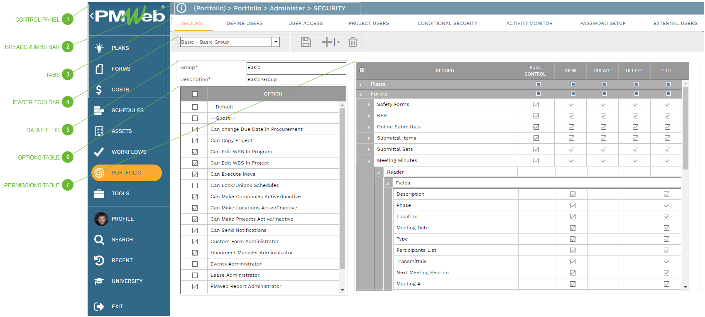Open the Basic Group dropdown arrow

[275, 42]
